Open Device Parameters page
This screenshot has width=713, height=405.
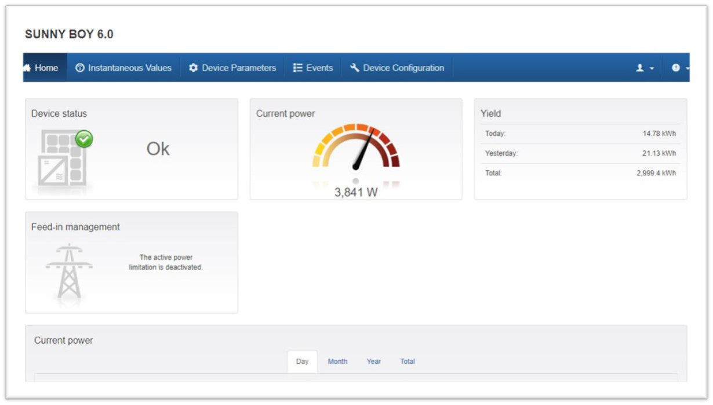[x=232, y=68]
